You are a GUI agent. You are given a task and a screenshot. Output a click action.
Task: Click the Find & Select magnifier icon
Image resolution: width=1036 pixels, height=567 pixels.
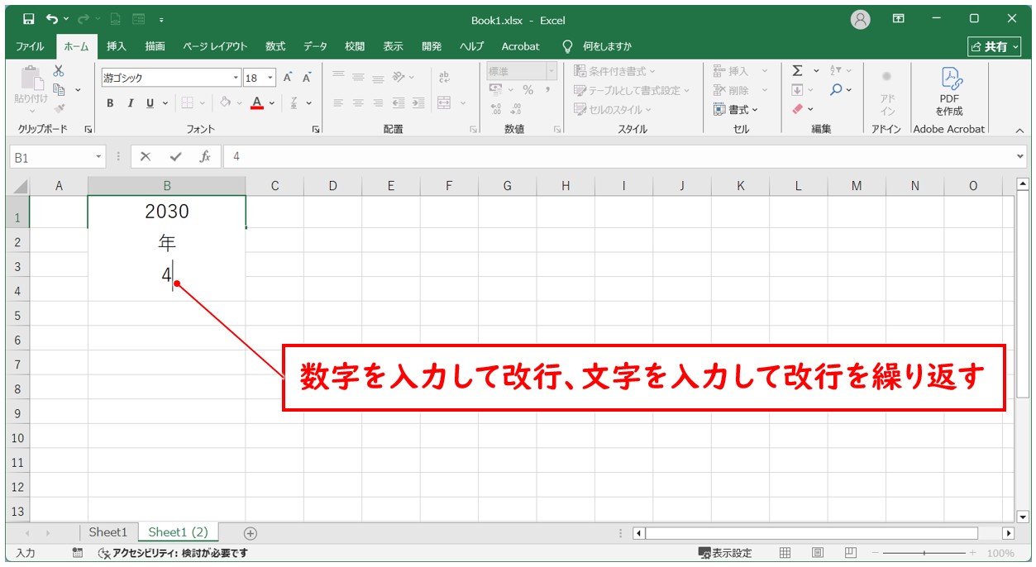(x=837, y=89)
